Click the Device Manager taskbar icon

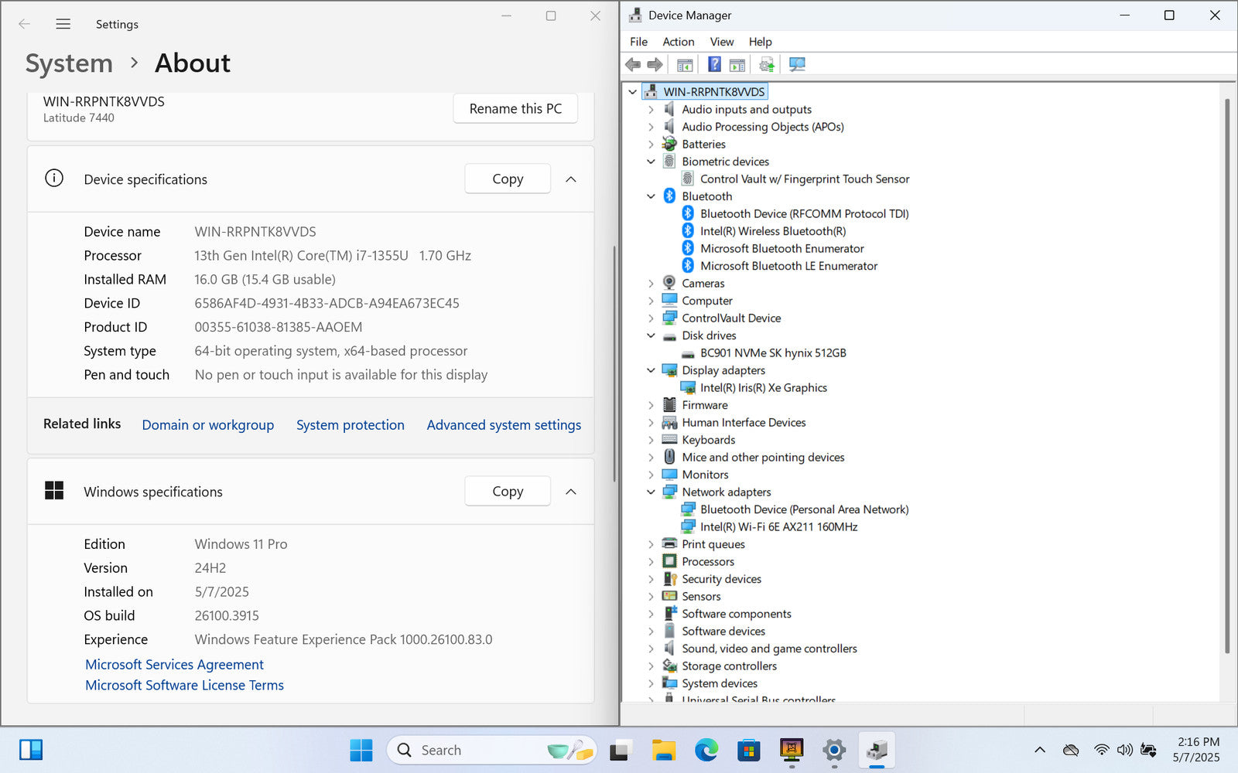[876, 750]
